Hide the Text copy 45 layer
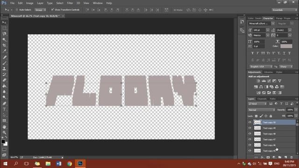 tap(250, 151)
